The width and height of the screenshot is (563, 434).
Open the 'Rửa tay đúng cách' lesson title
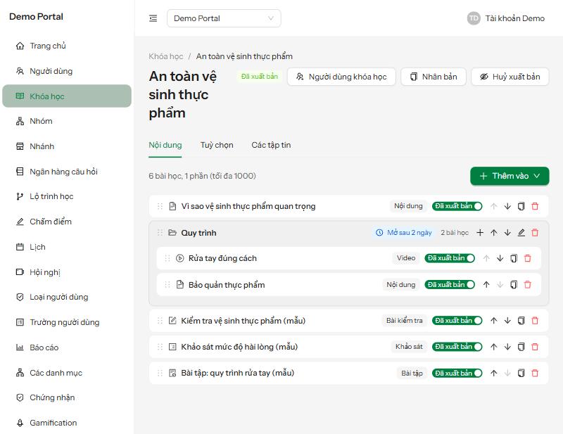pyautogui.click(x=222, y=258)
